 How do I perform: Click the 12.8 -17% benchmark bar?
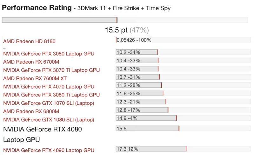tap(142, 110)
